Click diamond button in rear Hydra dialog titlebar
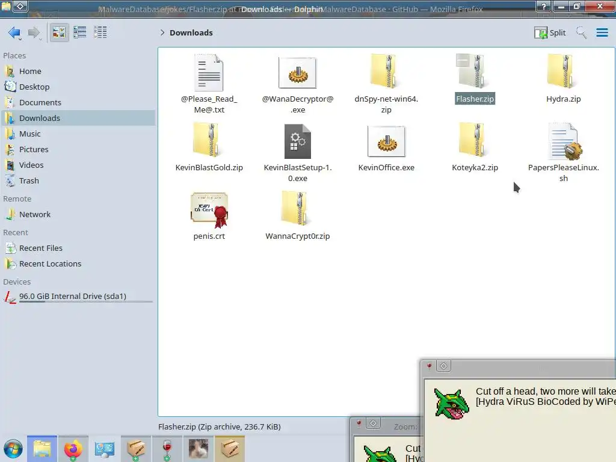This screenshot has width=616, height=462. tap(373, 423)
